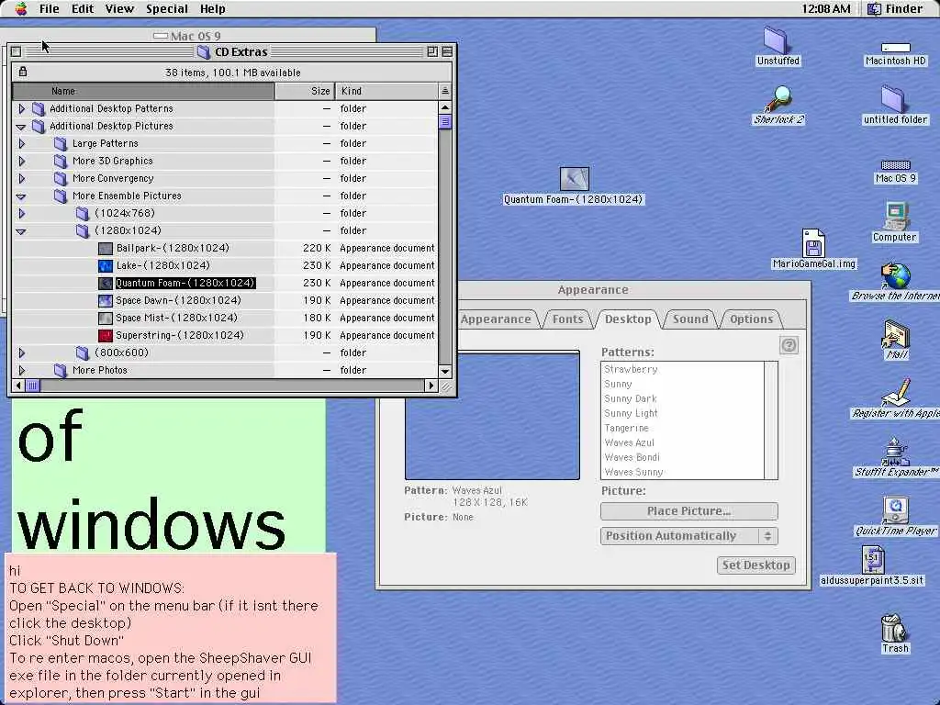Click the desktop pattern preview thumbnail
This screenshot has height=705, width=940.
click(492, 415)
